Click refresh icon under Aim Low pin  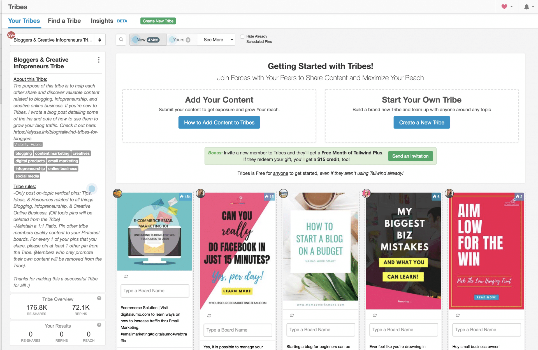click(458, 315)
